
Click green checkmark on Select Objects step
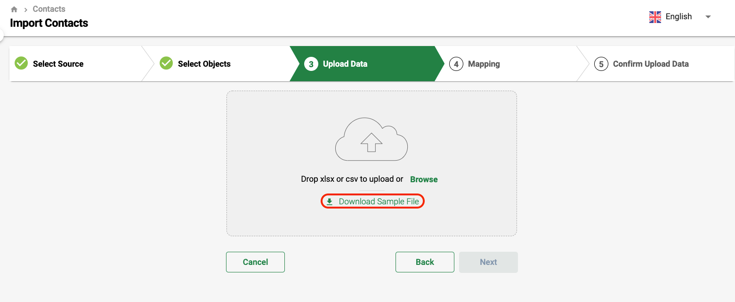[166, 63]
